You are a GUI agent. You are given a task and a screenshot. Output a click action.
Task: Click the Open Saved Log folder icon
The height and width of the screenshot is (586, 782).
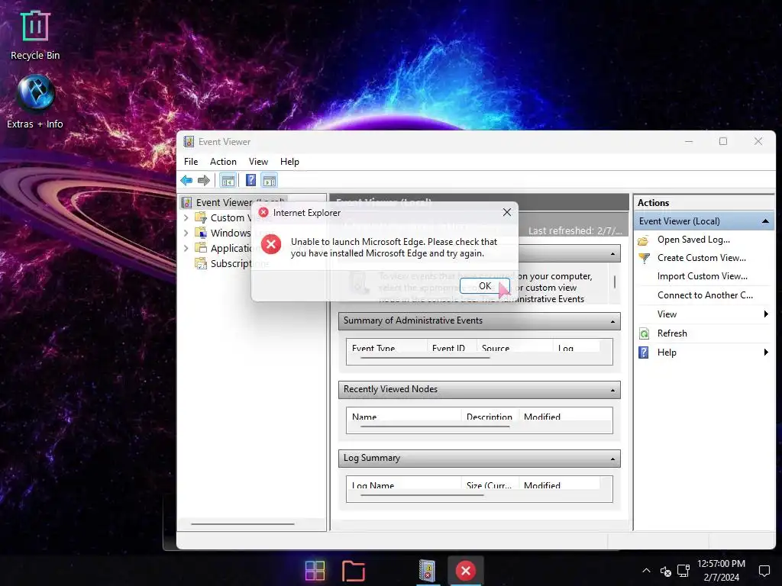643,240
